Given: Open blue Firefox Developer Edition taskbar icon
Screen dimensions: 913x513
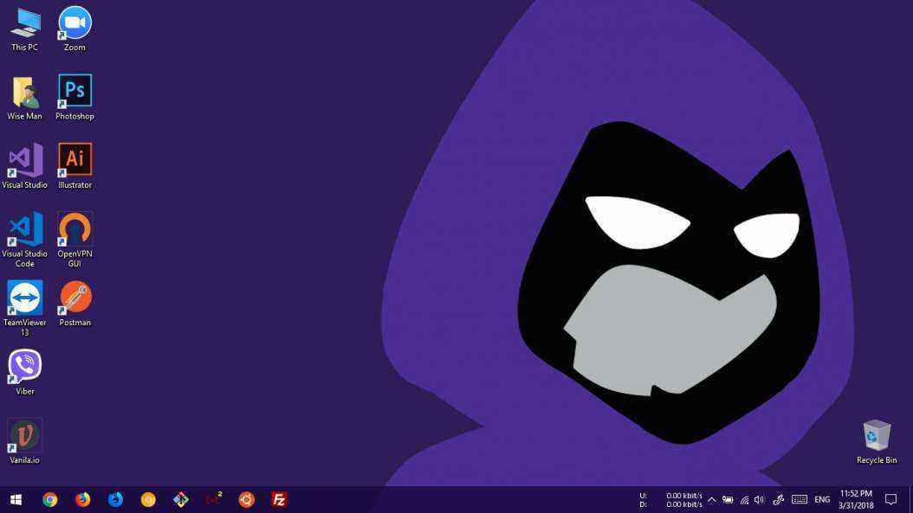Looking at the screenshot, I should (x=115, y=500).
